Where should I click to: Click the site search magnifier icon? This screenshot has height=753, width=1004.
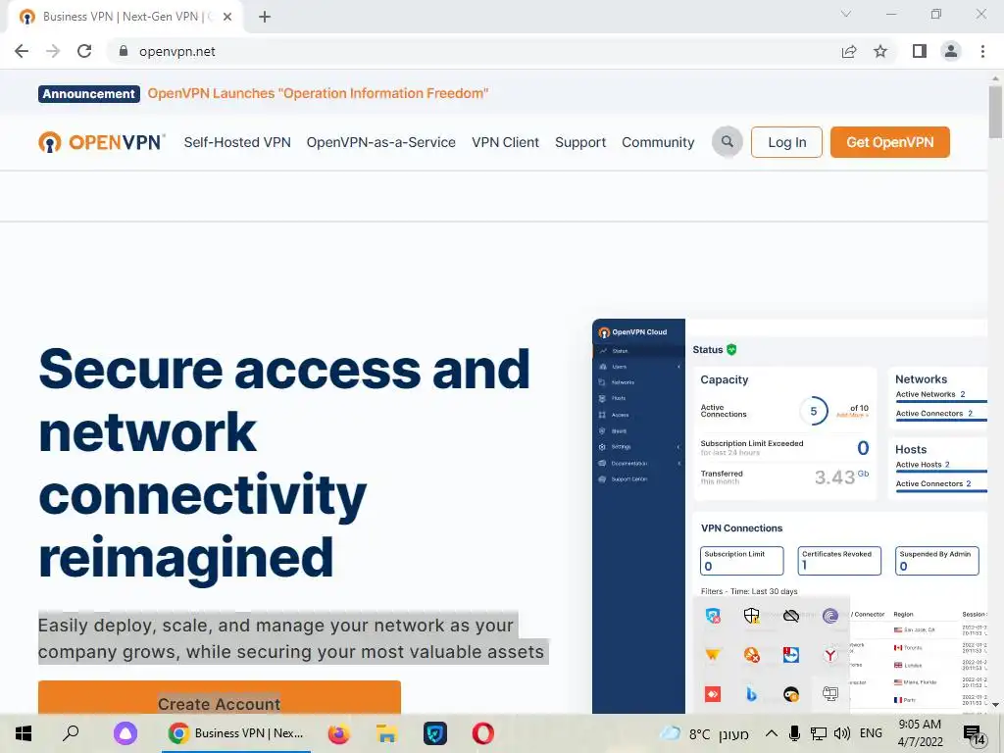tap(727, 141)
